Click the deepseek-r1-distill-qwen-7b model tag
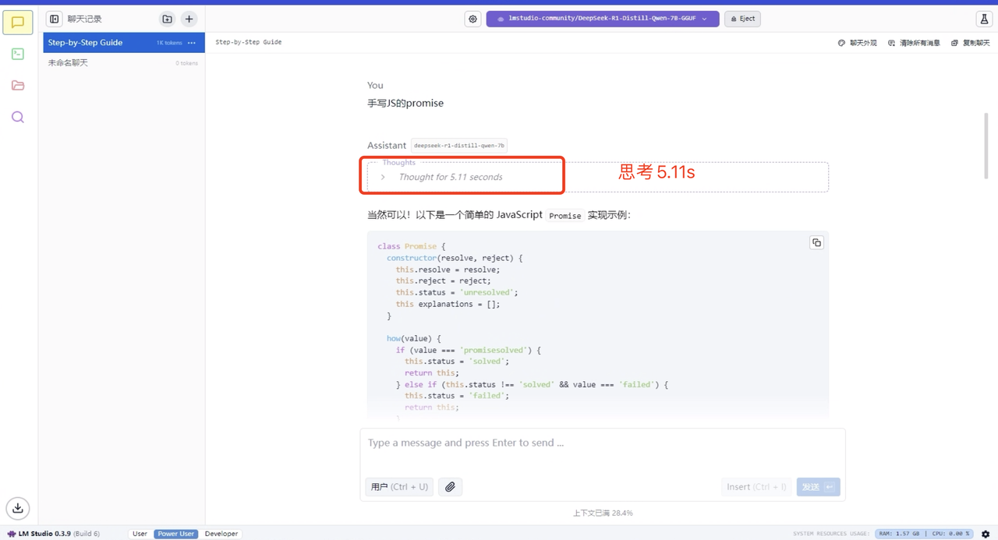Screen dimensions: 998x540 (458, 145)
